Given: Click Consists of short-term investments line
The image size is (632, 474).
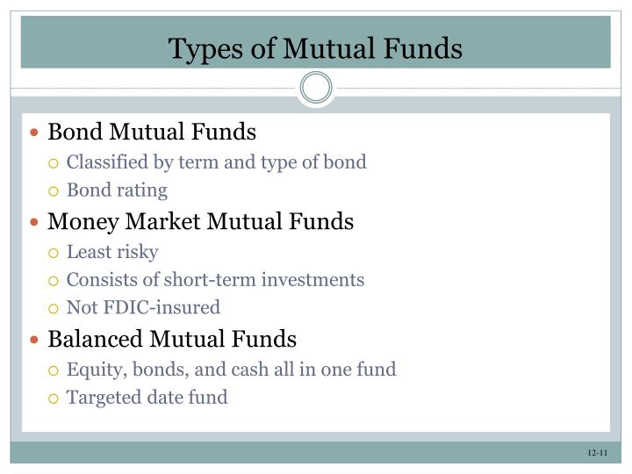Looking at the screenshot, I should point(215,280).
